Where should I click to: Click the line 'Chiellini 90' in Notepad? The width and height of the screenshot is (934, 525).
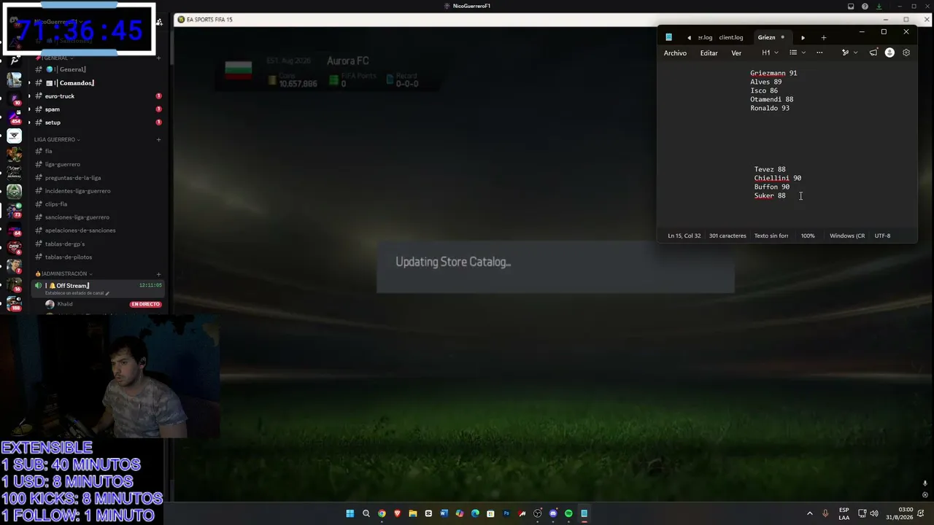click(778, 178)
